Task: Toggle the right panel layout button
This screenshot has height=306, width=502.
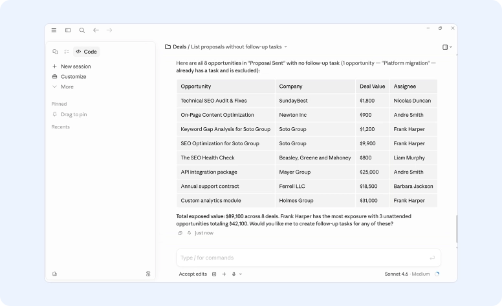Action: [x=446, y=47]
